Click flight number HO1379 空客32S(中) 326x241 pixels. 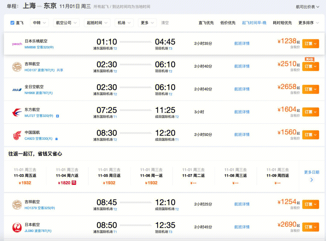pos(40,208)
